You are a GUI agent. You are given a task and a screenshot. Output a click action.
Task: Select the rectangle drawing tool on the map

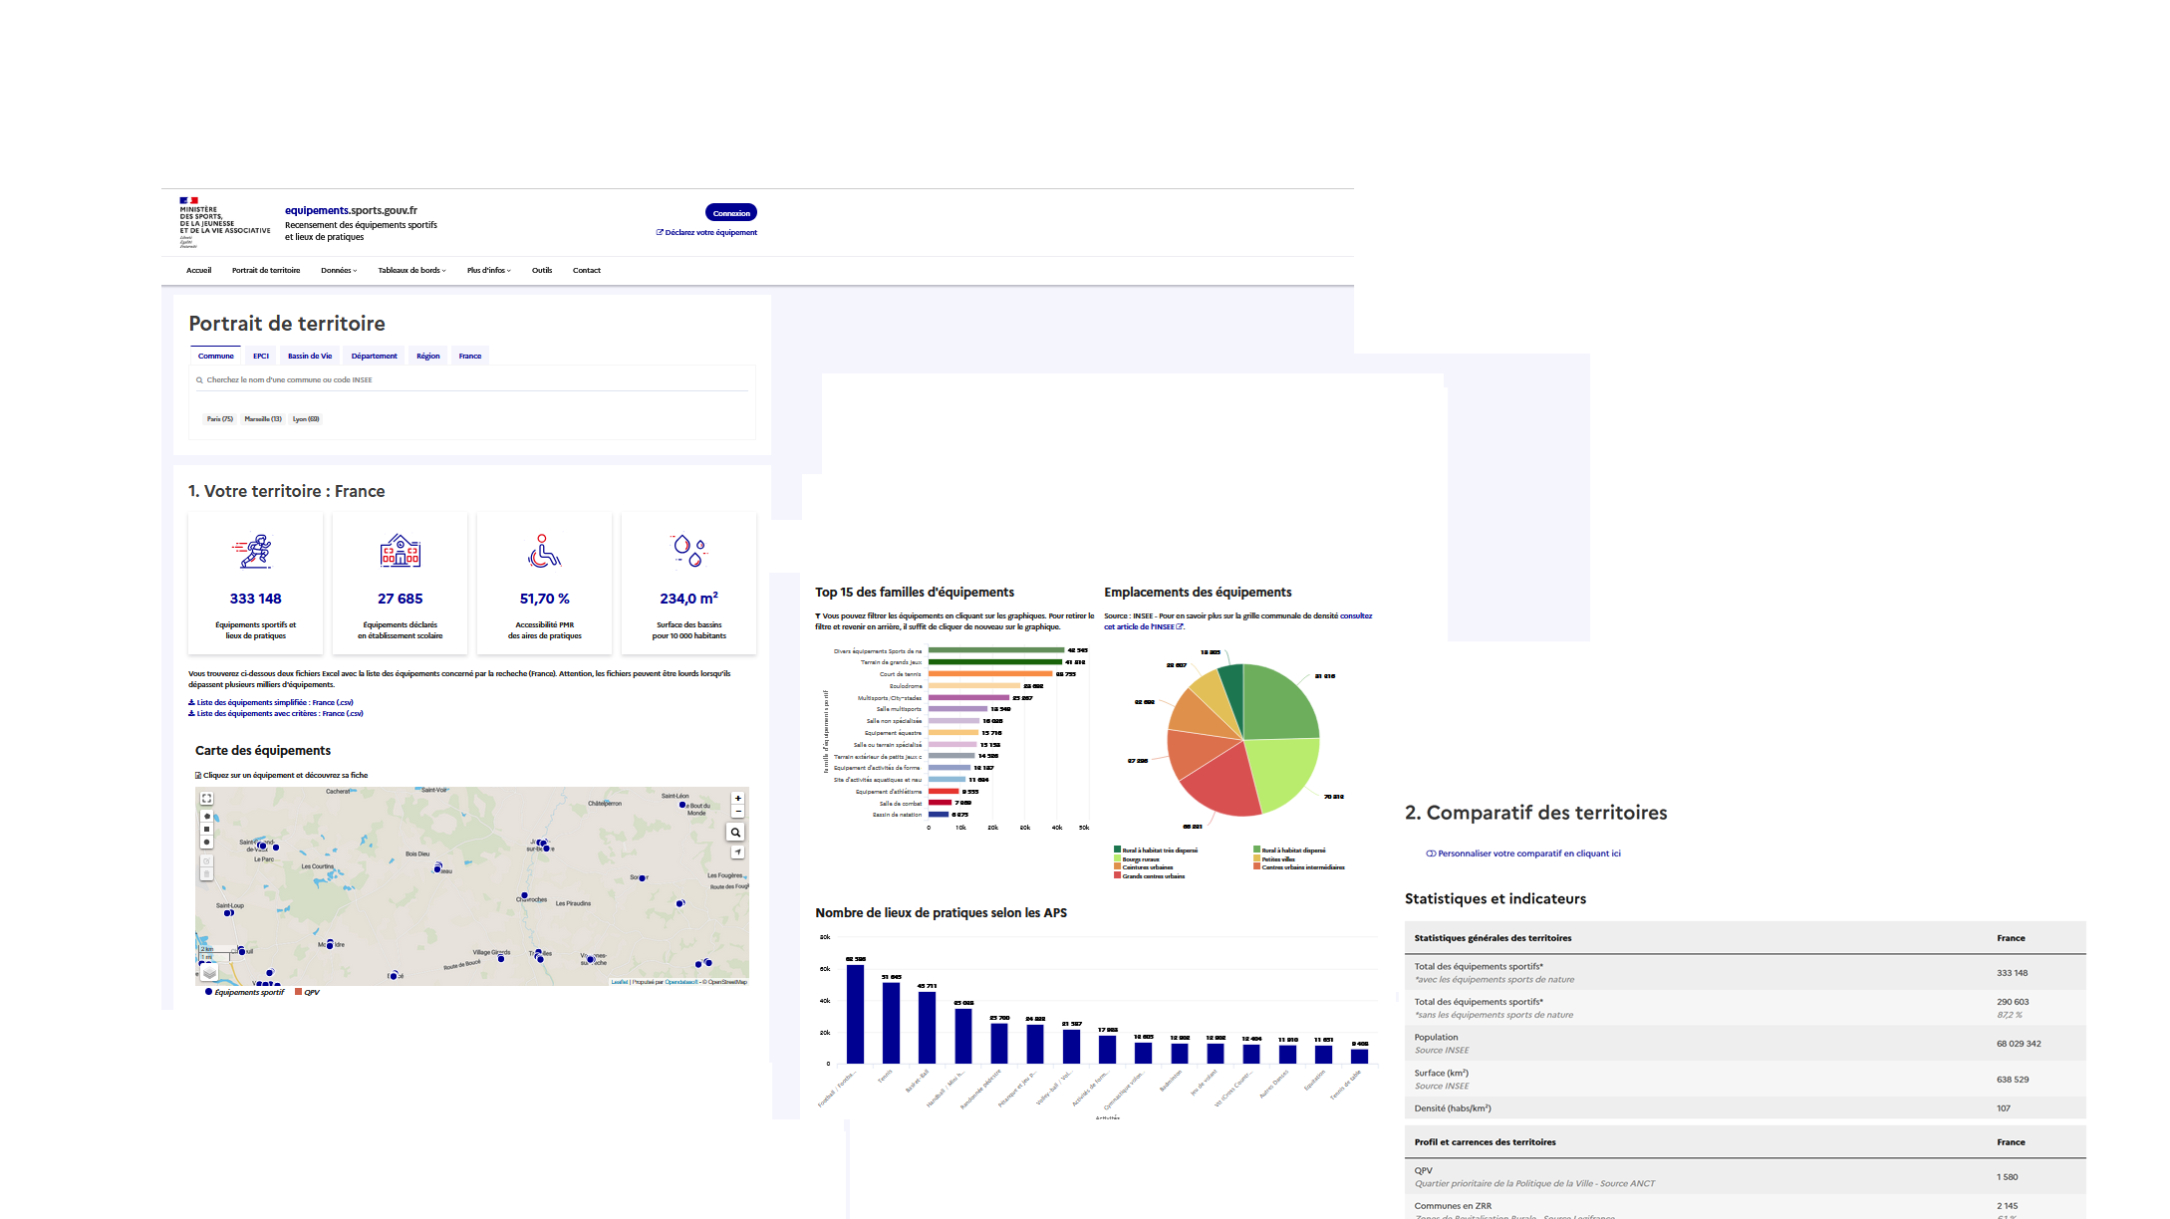pos(207,829)
